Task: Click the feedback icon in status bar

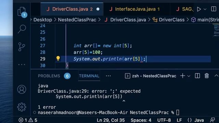Action: coord(212,120)
